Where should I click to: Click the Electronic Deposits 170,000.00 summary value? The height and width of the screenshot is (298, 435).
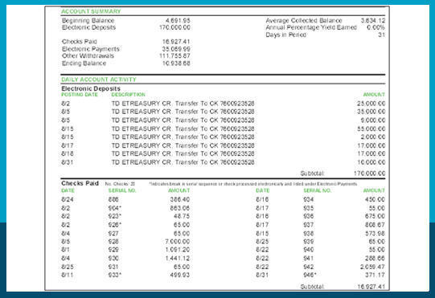point(174,27)
